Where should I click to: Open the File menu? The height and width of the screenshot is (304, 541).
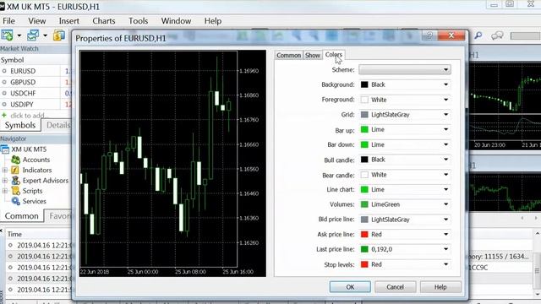8,21
